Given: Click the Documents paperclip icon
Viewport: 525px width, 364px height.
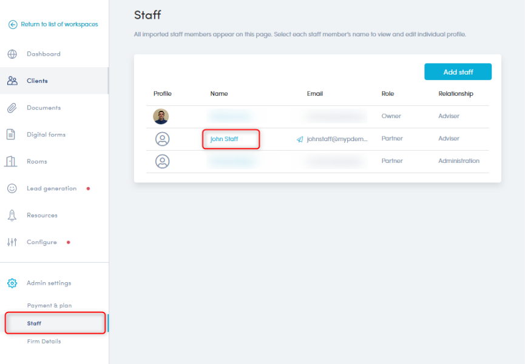Looking at the screenshot, I should pos(12,108).
